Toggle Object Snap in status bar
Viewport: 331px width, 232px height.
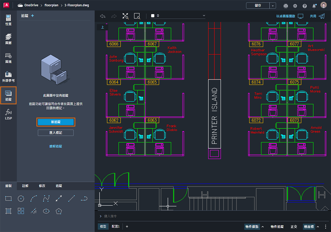pyautogui.click(x=252, y=226)
